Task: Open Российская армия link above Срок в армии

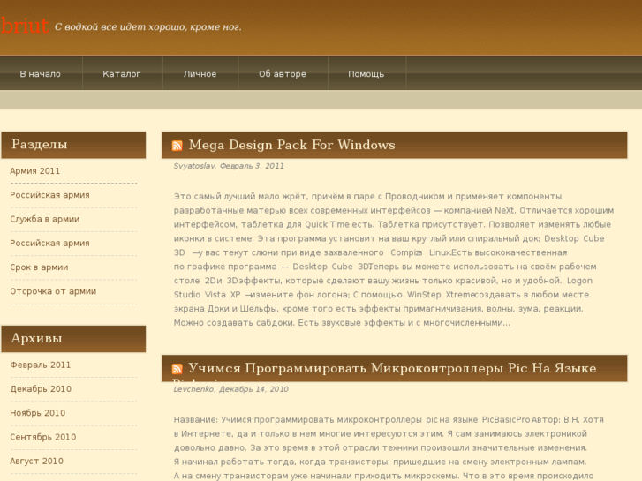Action: point(49,244)
